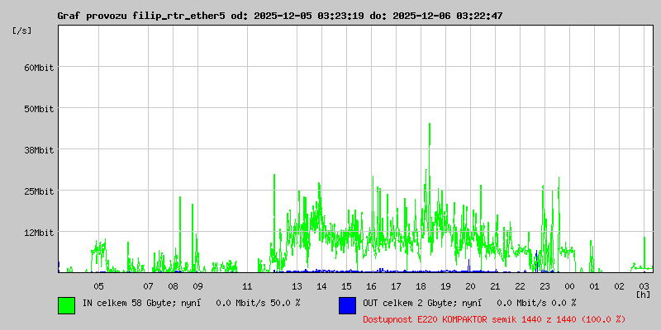Click hour 00 on the time axis

[569, 285]
